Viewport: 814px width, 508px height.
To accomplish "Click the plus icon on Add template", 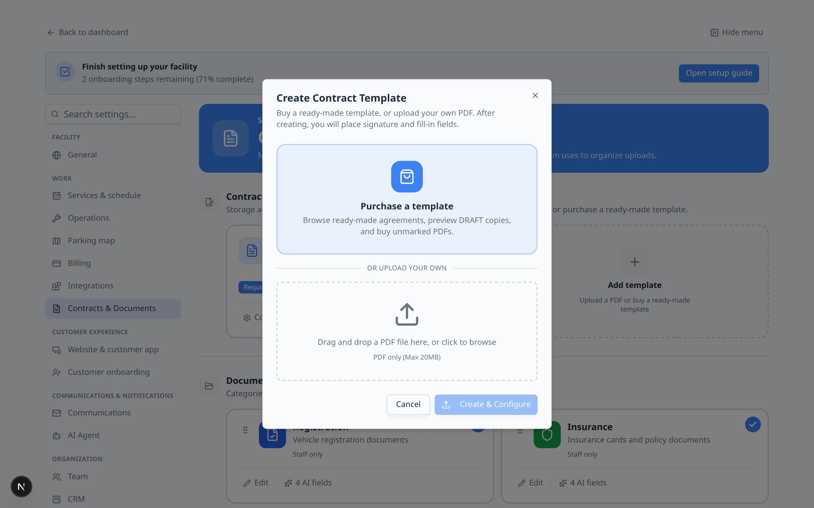I will pyautogui.click(x=634, y=262).
